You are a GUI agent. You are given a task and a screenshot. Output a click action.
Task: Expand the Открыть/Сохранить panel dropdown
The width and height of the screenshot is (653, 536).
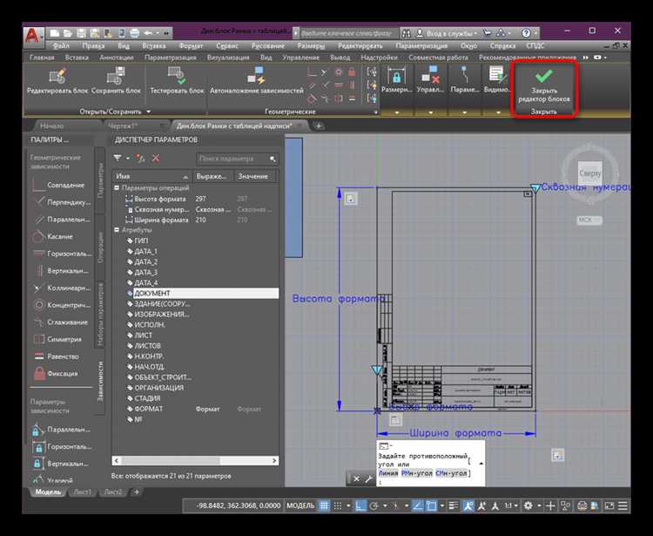(148, 112)
